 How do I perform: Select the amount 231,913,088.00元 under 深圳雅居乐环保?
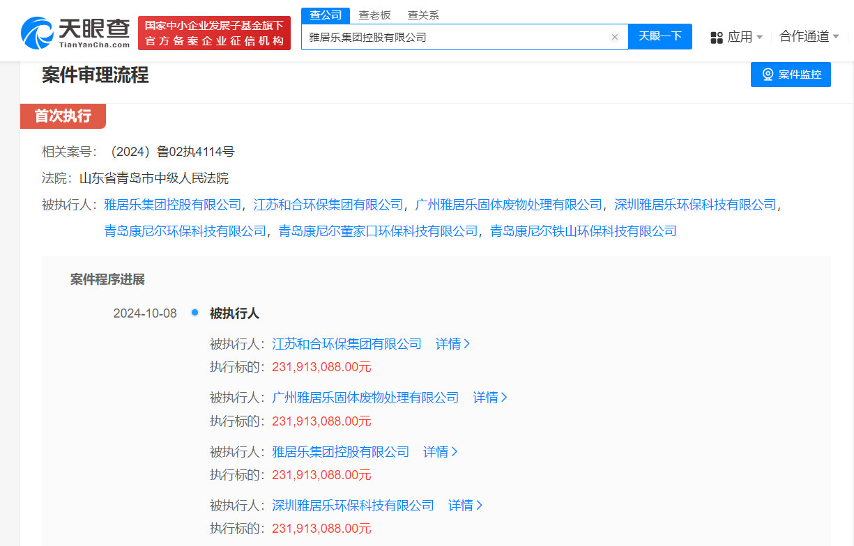coord(322,529)
